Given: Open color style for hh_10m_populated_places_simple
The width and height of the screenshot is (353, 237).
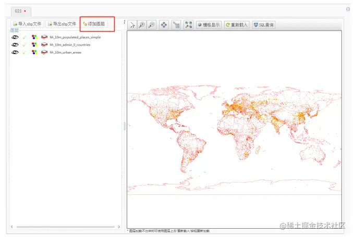Looking at the screenshot, I should 34,37.
